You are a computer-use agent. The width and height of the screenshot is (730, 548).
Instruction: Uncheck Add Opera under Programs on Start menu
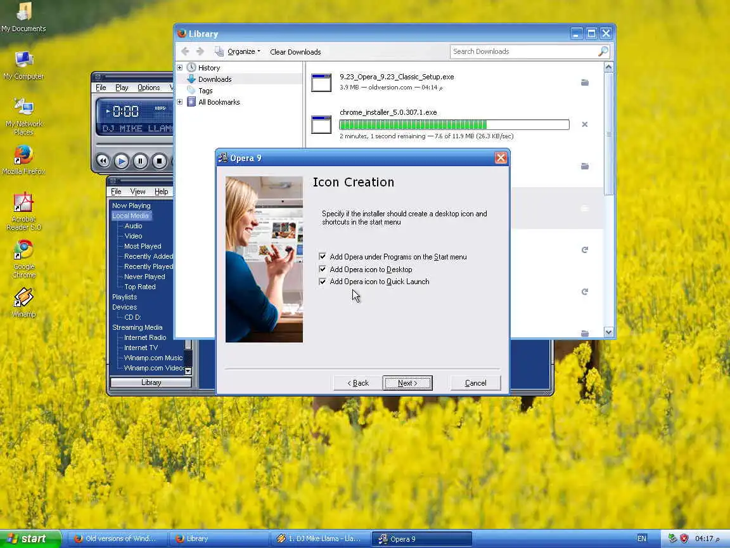tap(322, 256)
